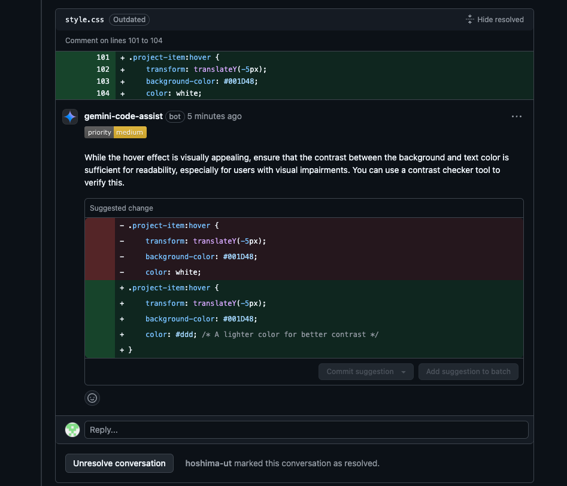The width and height of the screenshot is (567, 486).
Task: Click the bot label next to the author
Action: (175, 117)
